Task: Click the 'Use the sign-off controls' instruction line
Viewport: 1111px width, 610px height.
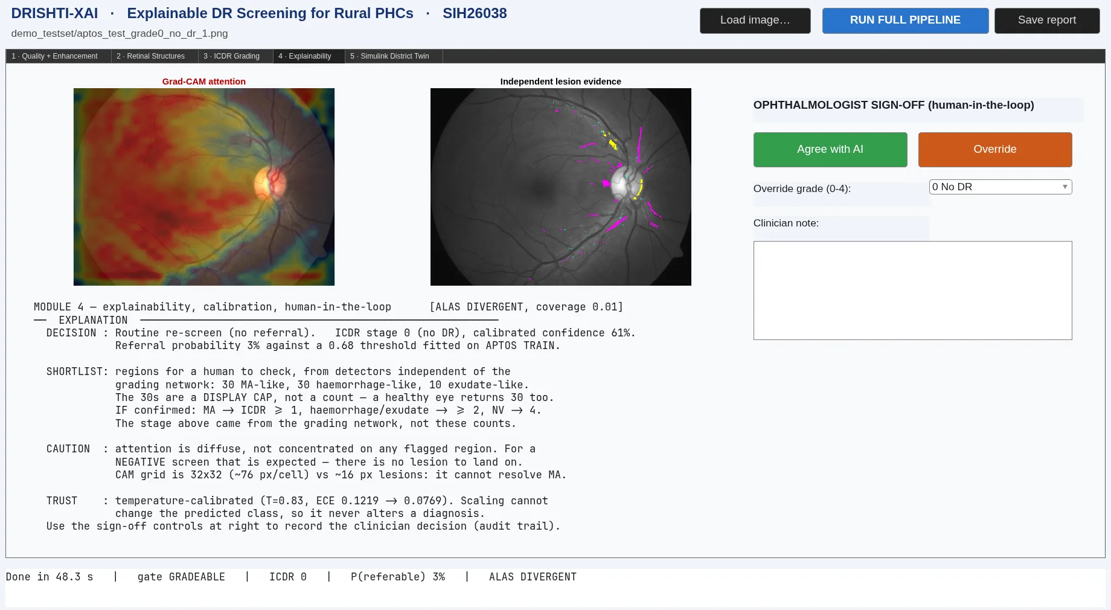Action: pyautogui.click(x=303, y=526)
